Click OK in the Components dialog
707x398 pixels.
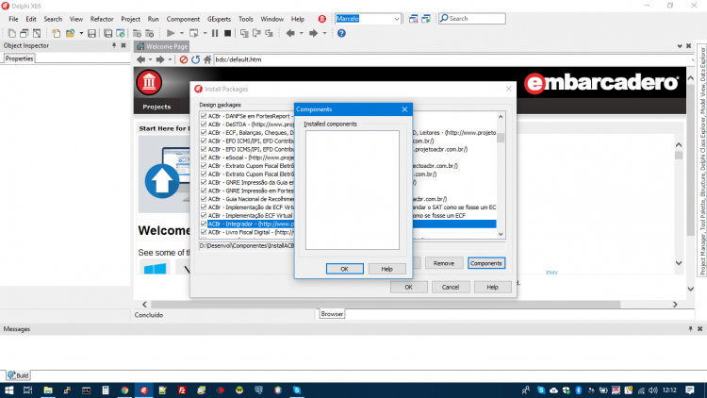click(x=344, y=269)
